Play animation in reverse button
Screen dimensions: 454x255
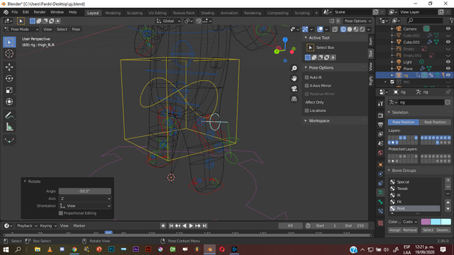coord(184,226)
